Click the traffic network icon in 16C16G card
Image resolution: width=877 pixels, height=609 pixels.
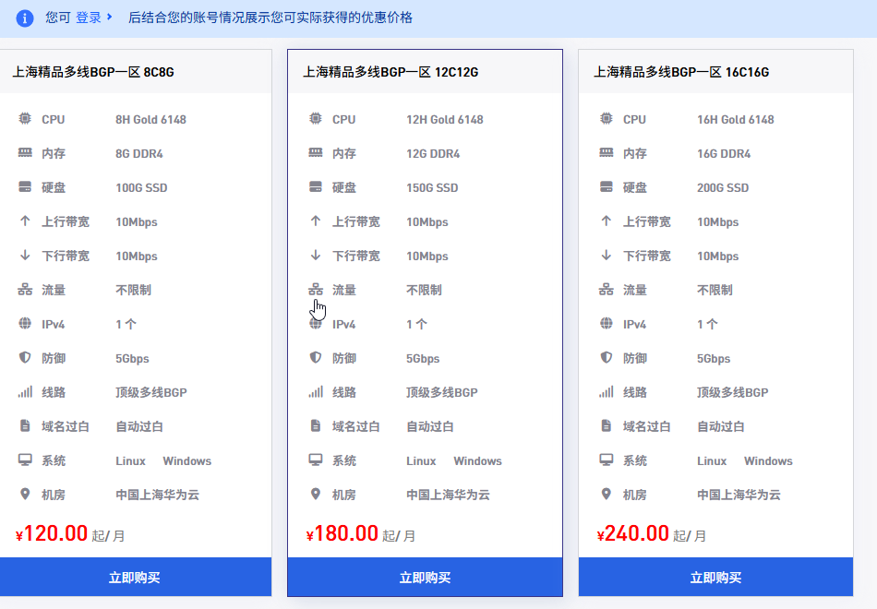(x=607, y=290)
